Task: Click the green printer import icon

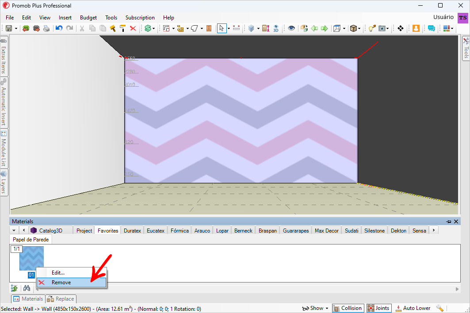Action: 26,28
